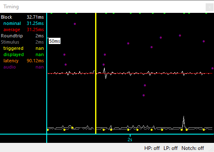Click the window resize grip at bottom corner
Screen dimensions: 214x152
(x=211, y=150)
